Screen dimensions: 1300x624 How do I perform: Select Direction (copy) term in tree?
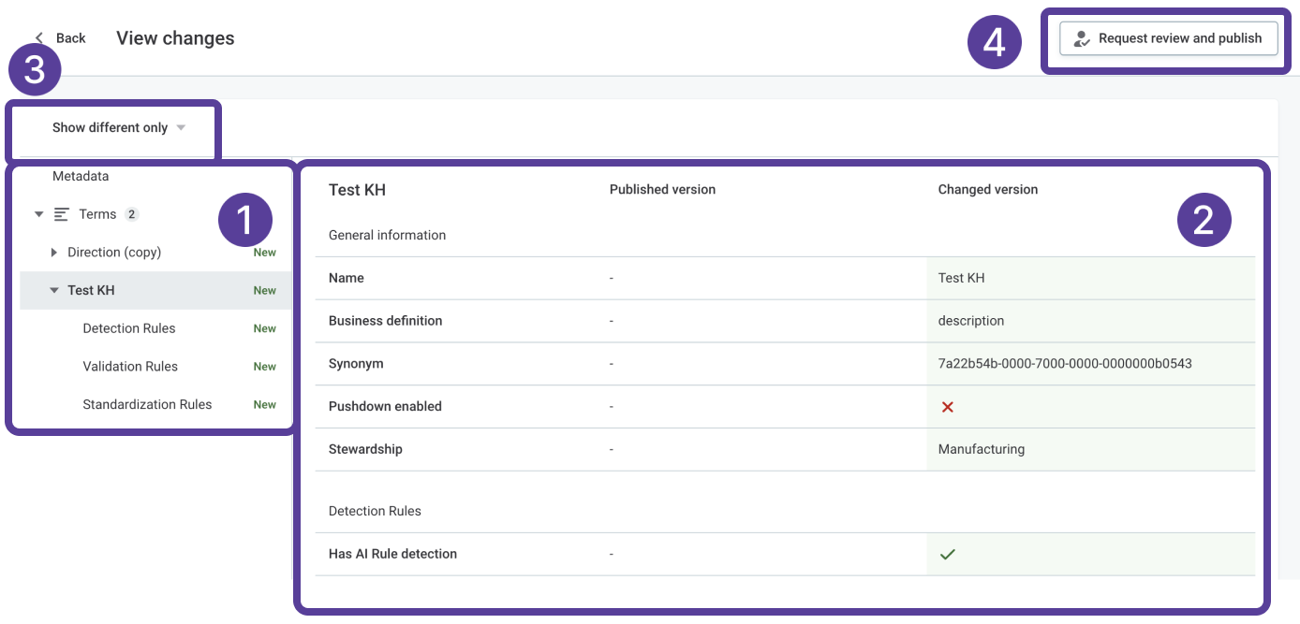114,253
